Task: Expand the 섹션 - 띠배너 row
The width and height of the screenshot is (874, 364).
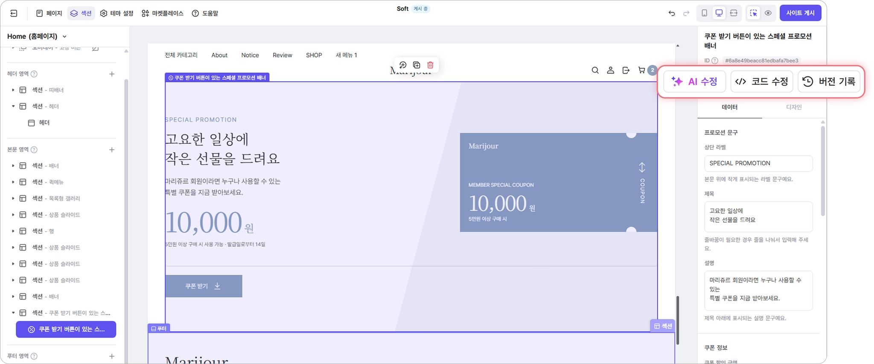Action: (x=13, y=90)
